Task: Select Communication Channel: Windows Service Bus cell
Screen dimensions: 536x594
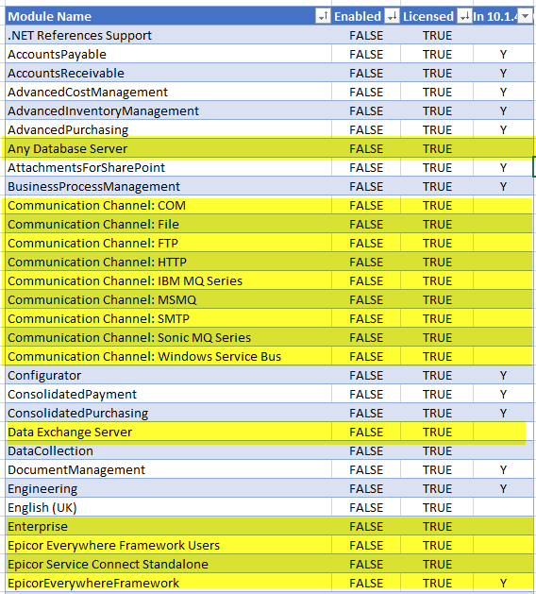Action: click(x=169, y=356)
